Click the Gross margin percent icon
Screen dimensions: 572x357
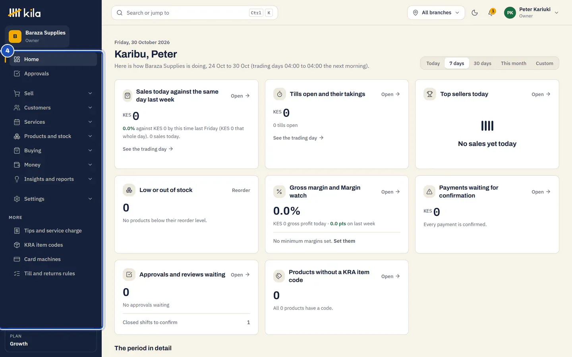click(279, 192)
